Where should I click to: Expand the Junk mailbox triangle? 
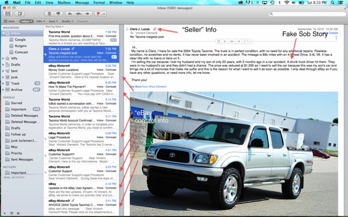pyautogui.click(x=3, y=77)
